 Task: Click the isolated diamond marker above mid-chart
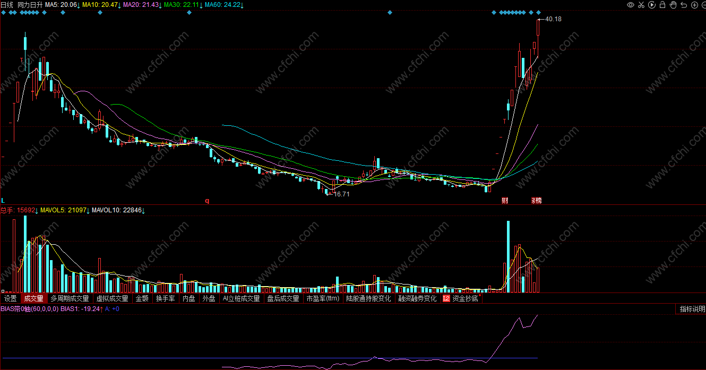(x=390, y=12)
